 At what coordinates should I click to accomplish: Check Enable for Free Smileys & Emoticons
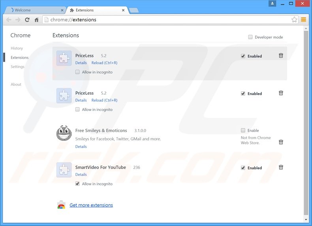pos(243,131)
